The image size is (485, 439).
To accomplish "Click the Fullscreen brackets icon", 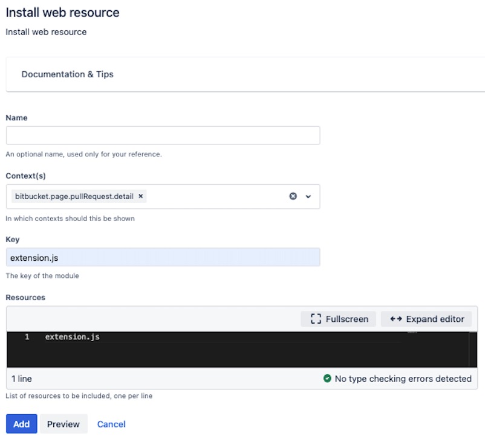I will click(316, 319).
